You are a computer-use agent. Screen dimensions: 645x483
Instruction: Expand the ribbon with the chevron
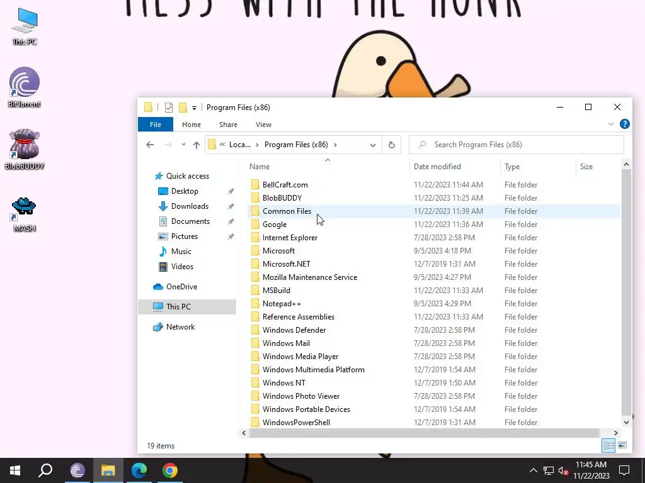(611, 124)
